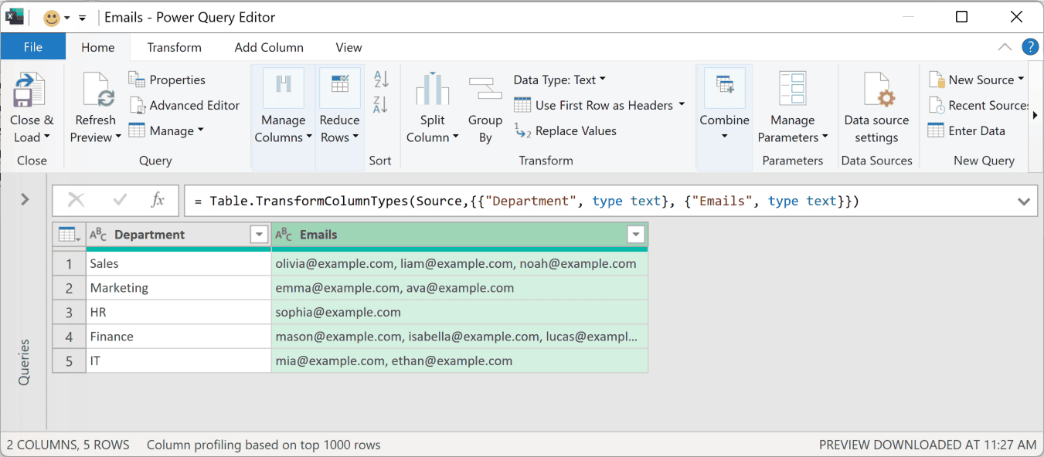Open the Emails column filter dropdown
The width and height of the screenshot is (1044, 457).
click(635, 235)
